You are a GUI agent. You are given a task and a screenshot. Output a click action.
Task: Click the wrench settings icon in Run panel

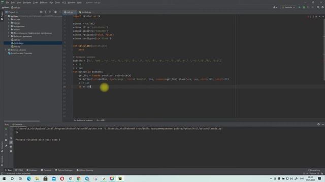coord(6,146)
